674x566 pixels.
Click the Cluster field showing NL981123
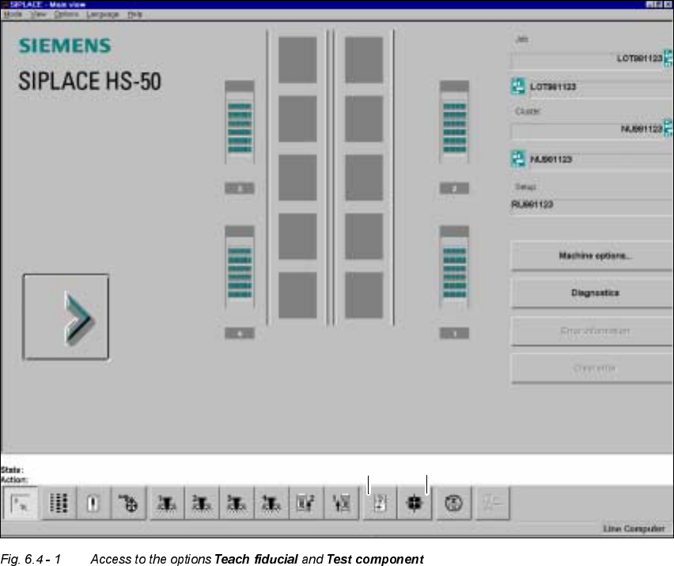[x=587, y=130]
